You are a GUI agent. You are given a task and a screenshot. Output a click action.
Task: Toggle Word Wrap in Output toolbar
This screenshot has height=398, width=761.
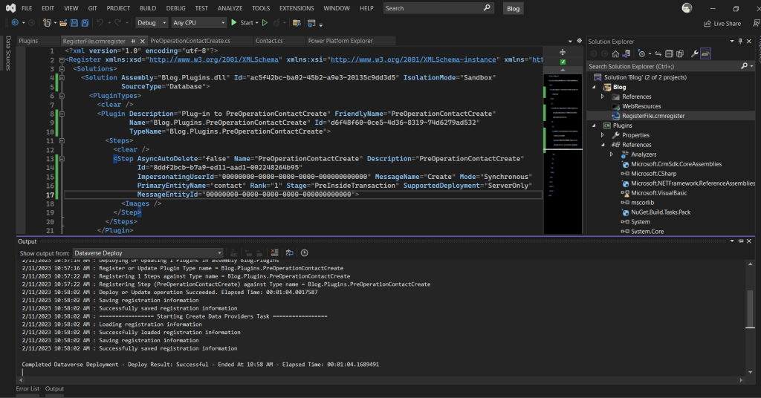pyautogui.click(x=290, y=252)
